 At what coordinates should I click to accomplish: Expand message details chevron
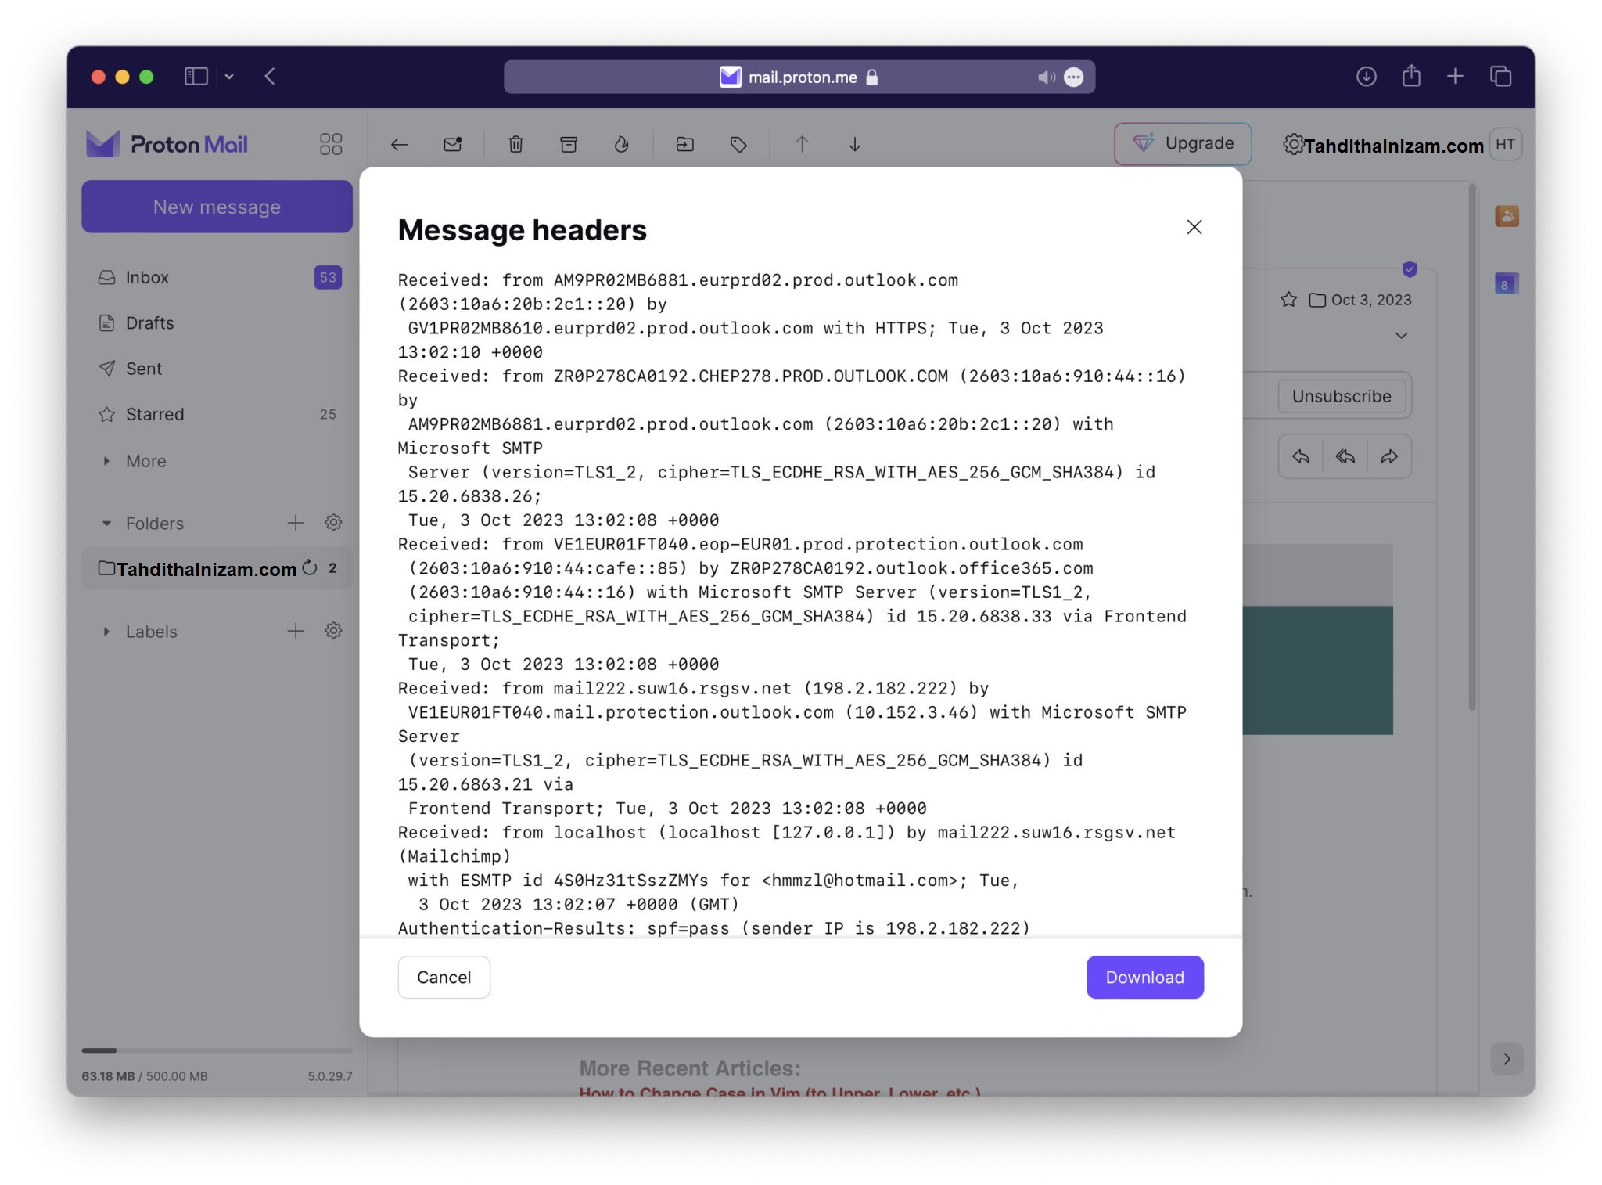1402,335
